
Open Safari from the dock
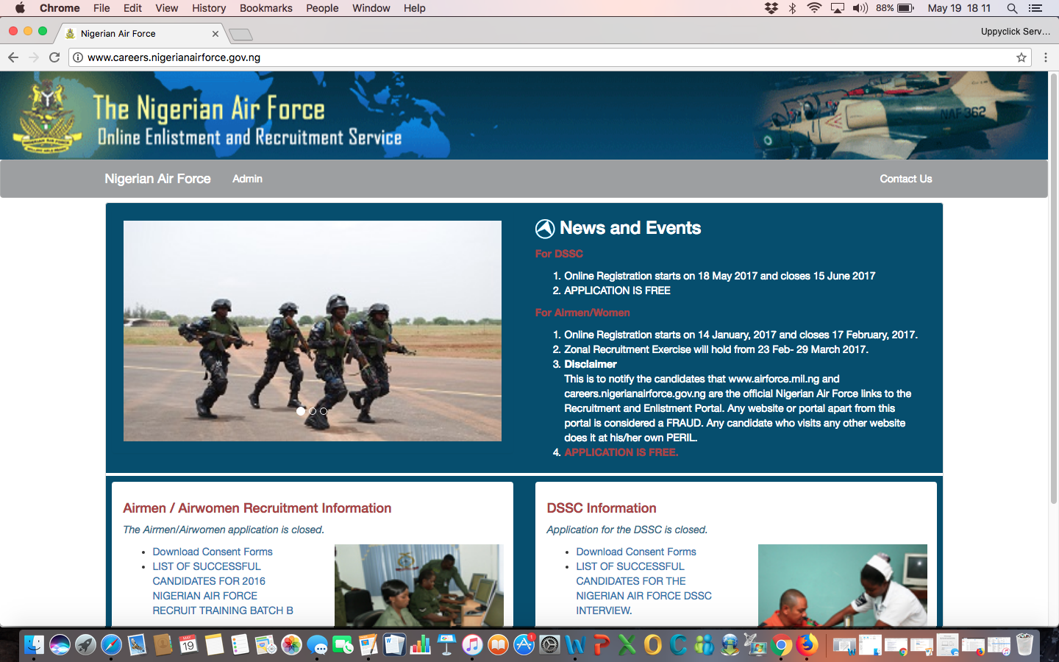pyautogui.click(x=111, y=645)
